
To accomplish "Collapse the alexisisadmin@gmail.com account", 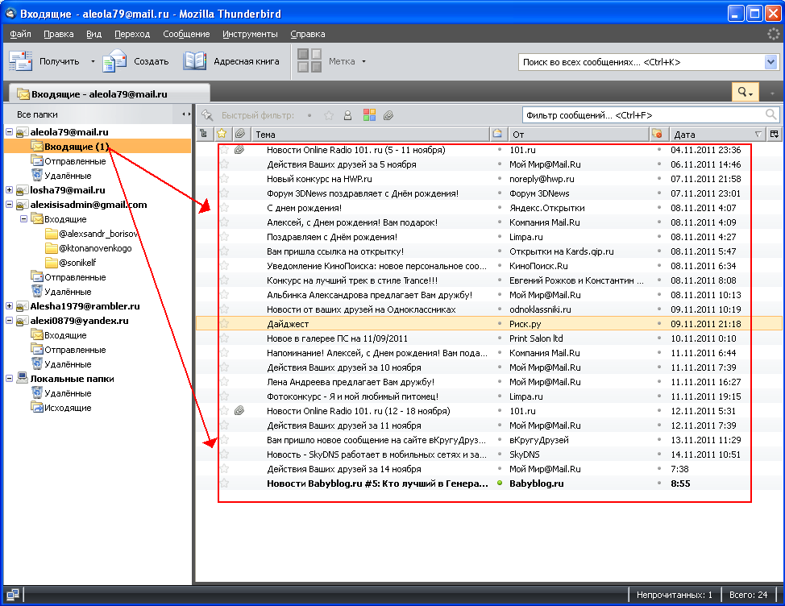I will pyautogui.click(x=9, y=204).
